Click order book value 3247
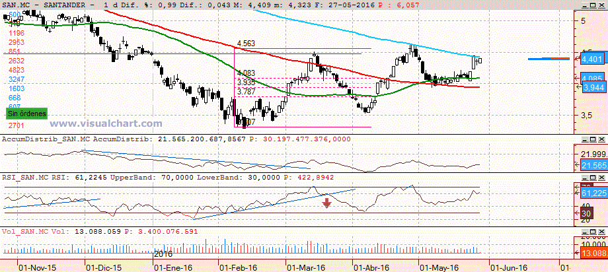This screenshot has height=272, width=608. (x=17, y=79)
